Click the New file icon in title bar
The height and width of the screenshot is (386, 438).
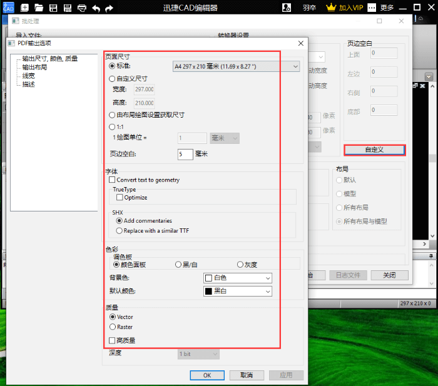coord(24,8)
